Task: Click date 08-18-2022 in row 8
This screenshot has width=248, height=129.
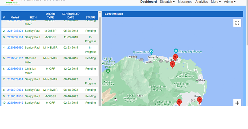Action: 71,90
